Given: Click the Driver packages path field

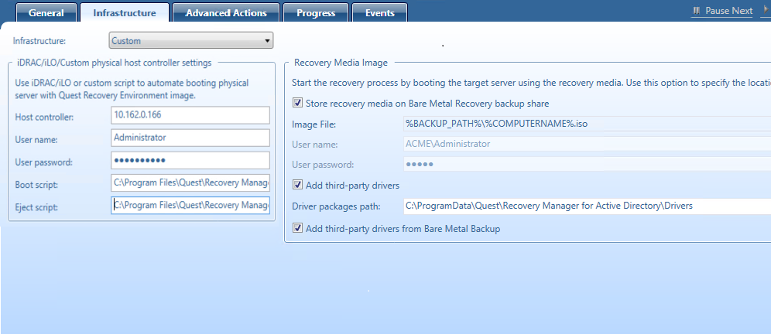Looking at the screenshot, I should tap(586, 206).
